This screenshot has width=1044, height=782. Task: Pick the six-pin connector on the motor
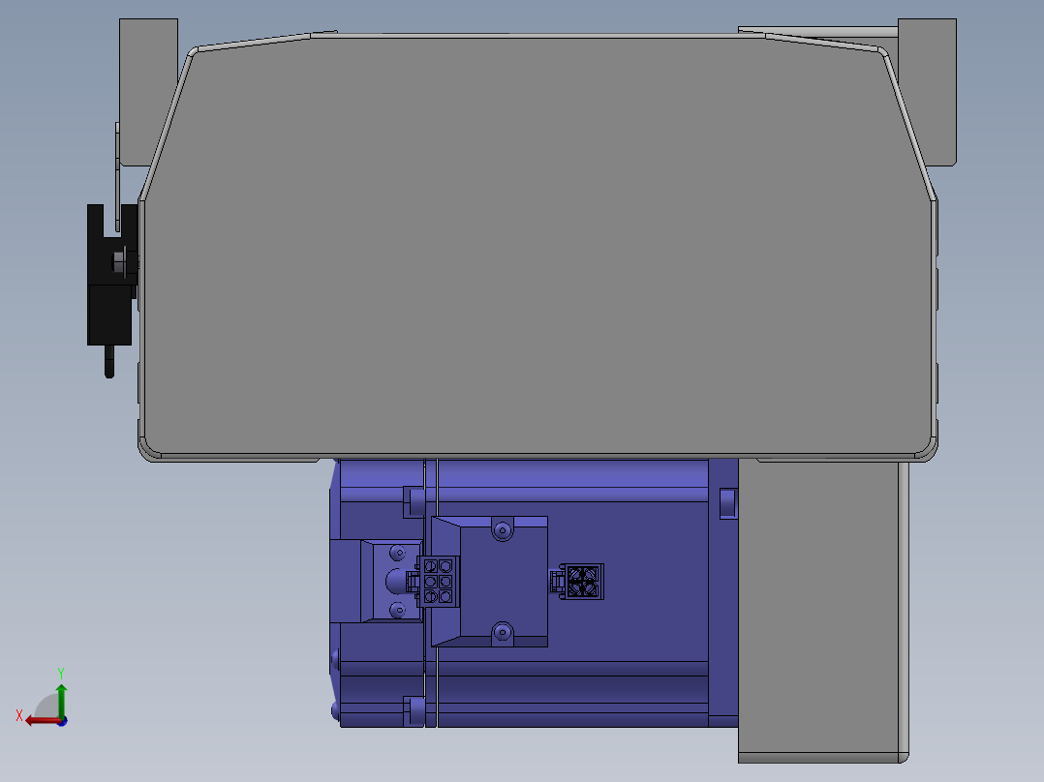tap(438, 582)
